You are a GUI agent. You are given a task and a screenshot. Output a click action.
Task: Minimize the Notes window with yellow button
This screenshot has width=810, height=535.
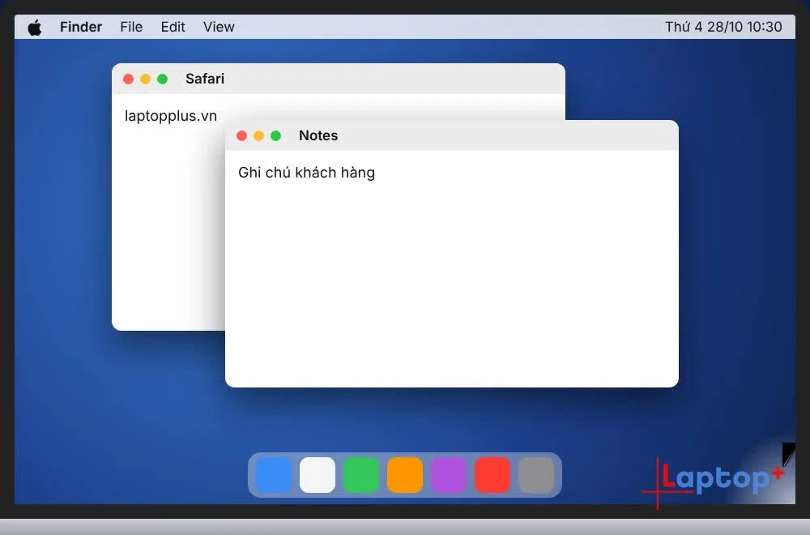click(259, 135)
